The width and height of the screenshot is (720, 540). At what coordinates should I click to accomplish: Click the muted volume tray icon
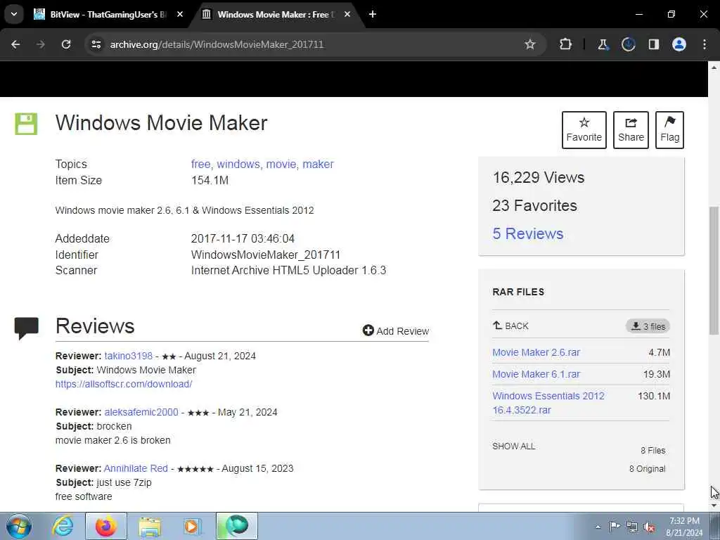pyautogui.click(x=649, y=527)
